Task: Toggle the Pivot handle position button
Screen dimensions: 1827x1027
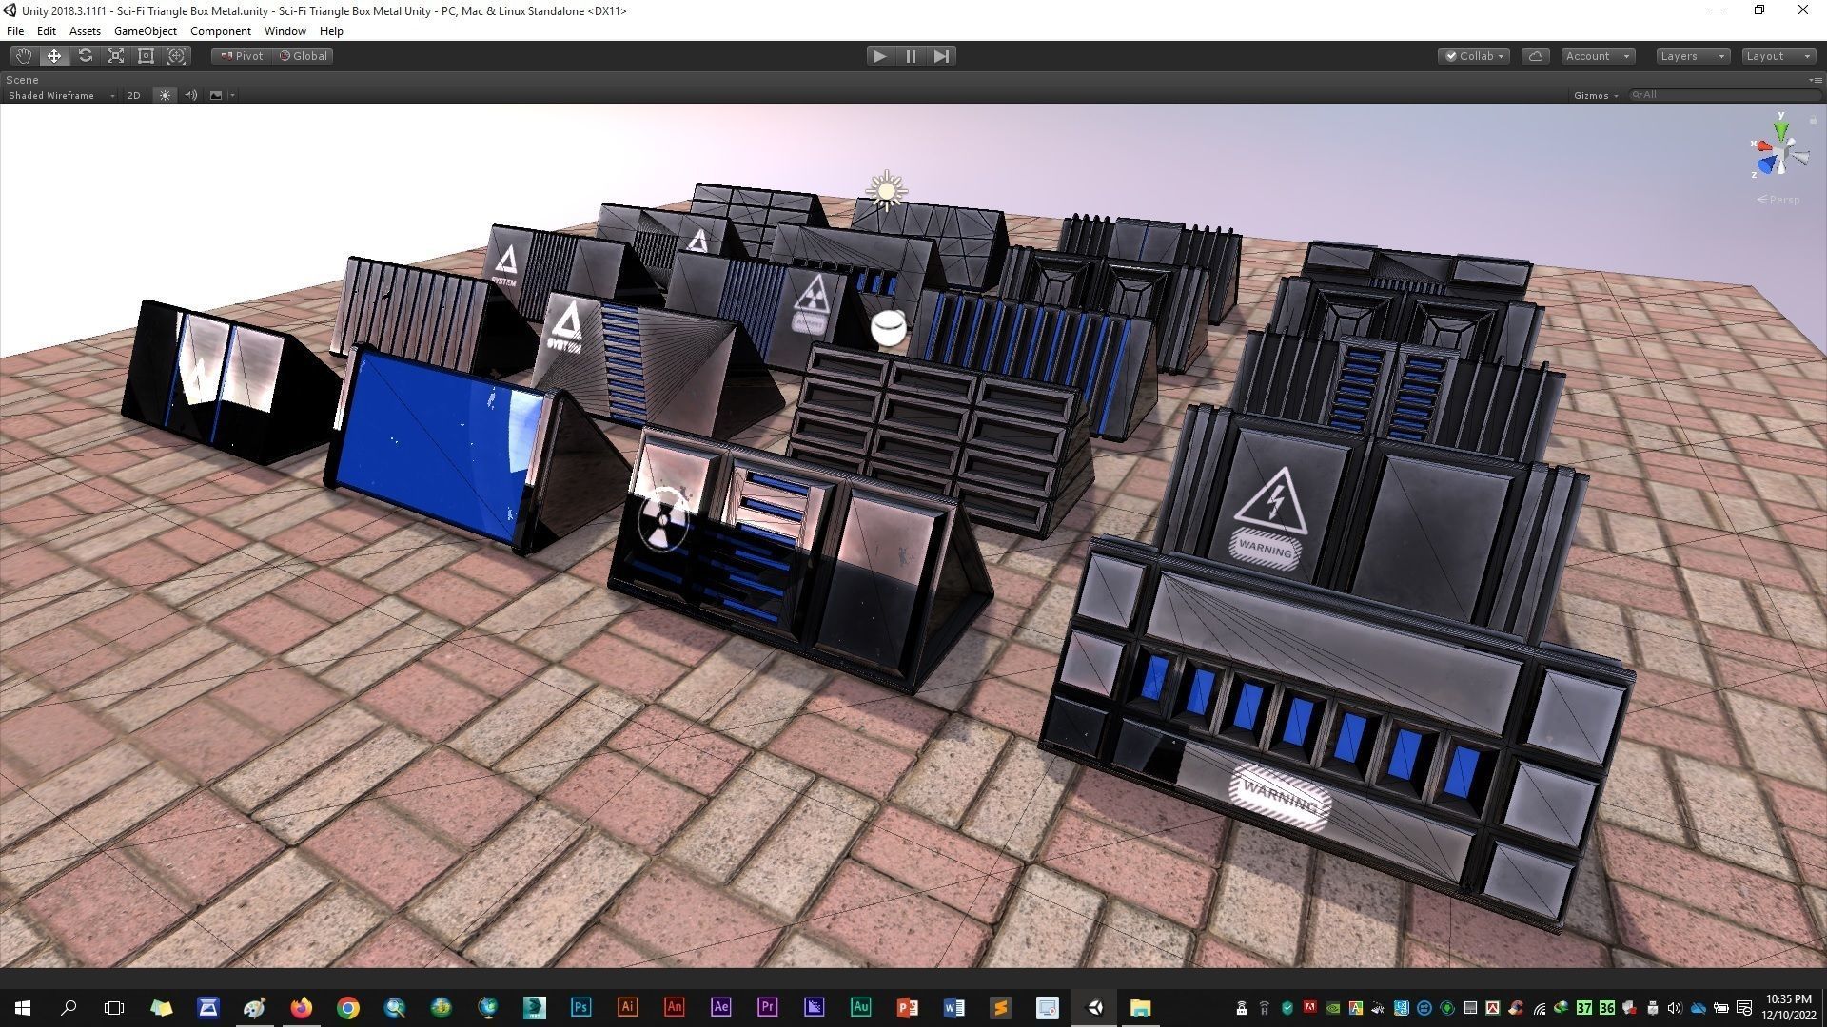Action: [242, 56]
